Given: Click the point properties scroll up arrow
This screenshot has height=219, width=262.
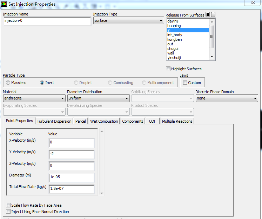Looking at the screenshot, I should coord(102,131).
